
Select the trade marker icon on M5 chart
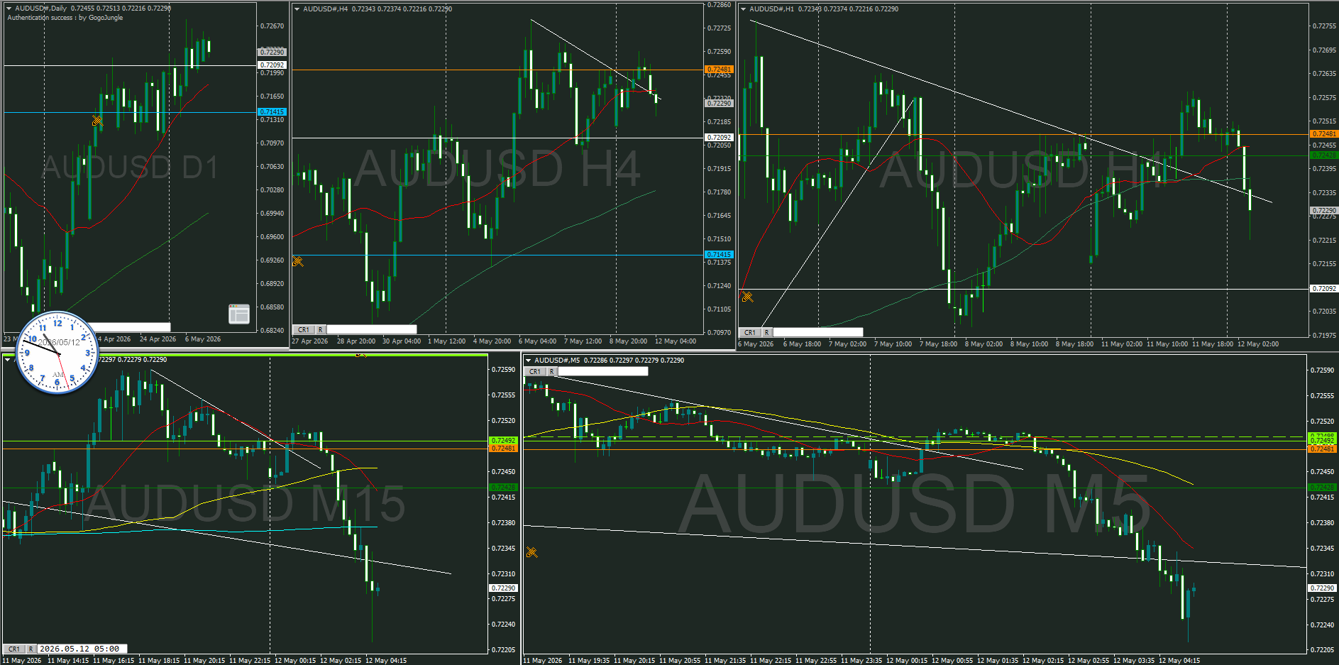[x=531, y=551]
